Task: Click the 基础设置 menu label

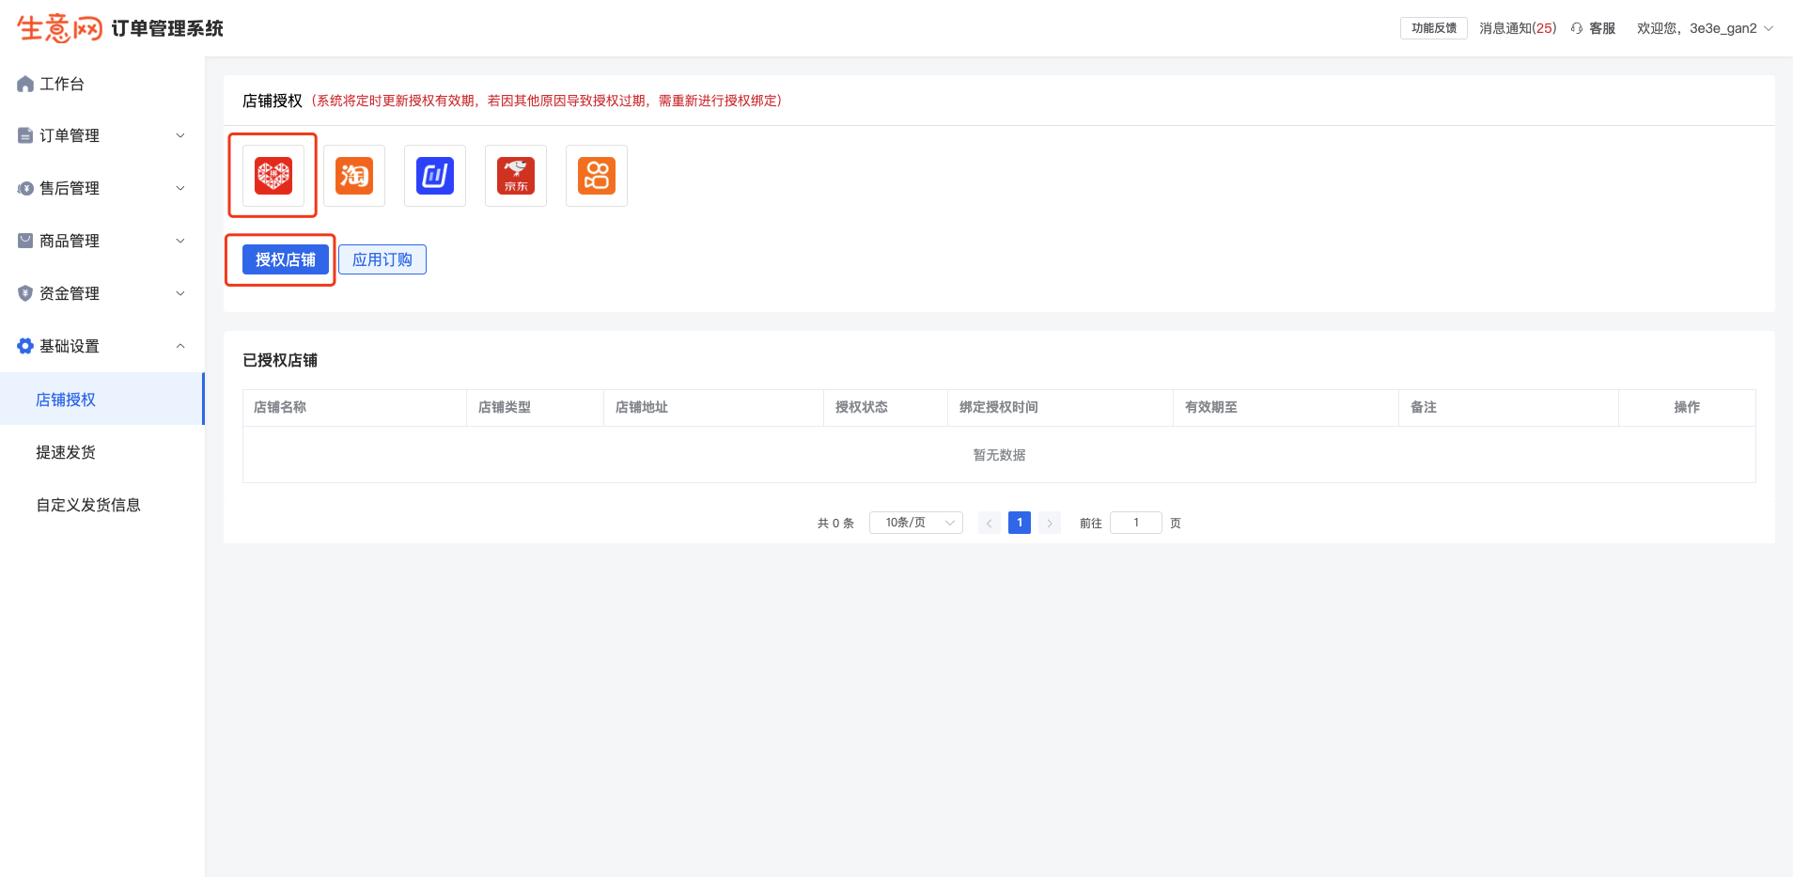Action: (70, 346)
